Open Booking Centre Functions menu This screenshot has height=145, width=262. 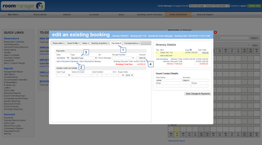point(150,15)
